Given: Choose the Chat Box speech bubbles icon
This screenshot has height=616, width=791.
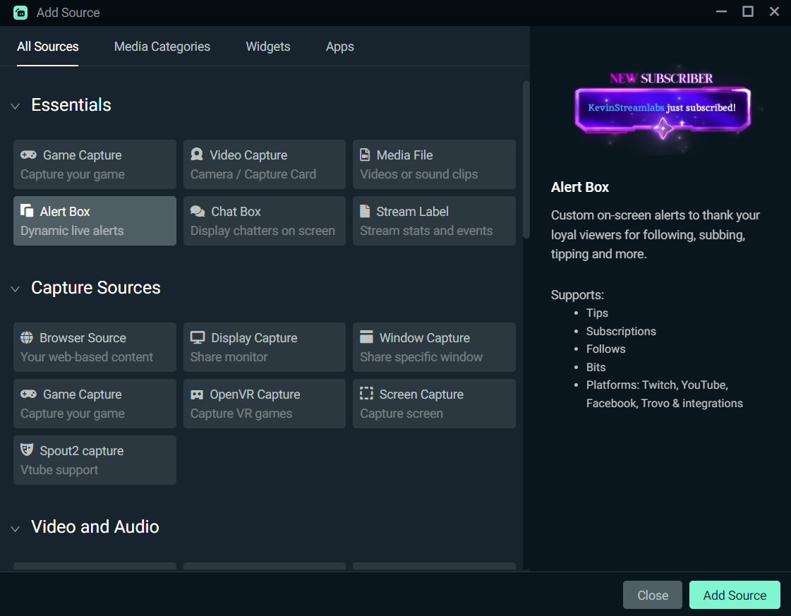Looking at the screenshot, I should [198, 211].
